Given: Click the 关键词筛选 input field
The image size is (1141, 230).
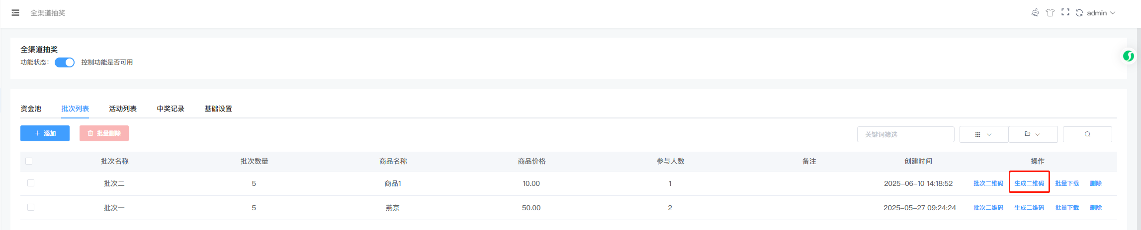Looking at the screenshot, I should click(x=906, y=134).
